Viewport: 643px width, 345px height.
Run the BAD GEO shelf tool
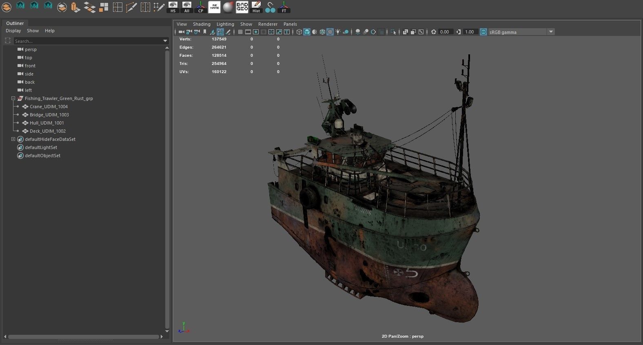242,7
